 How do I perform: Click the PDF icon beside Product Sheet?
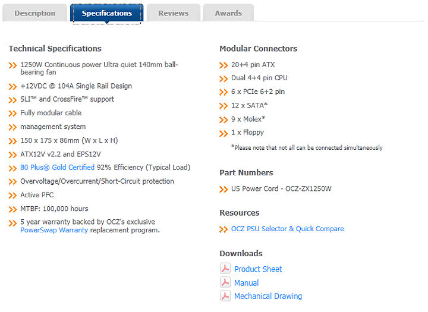click(225, 269)
